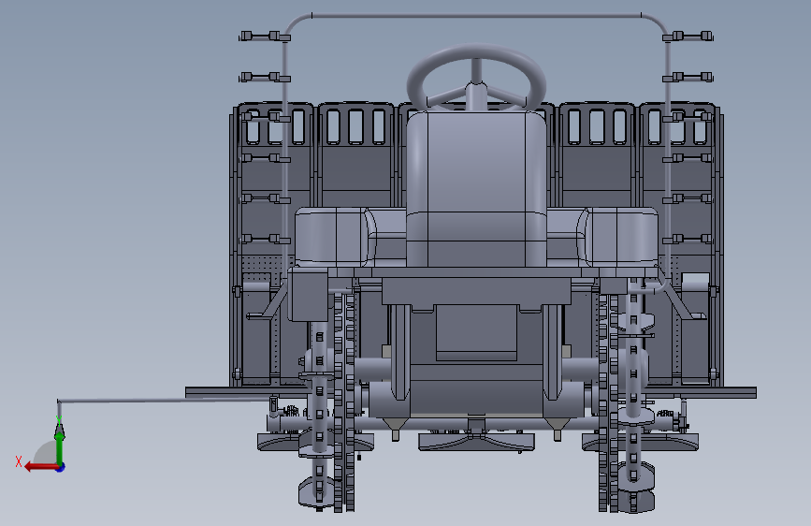This screenshot has width=811, height=526.
Task: Select the long marker rod extending left
Action: pos(163,401)
